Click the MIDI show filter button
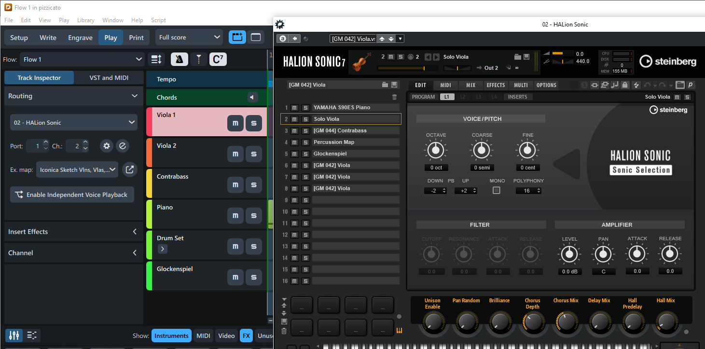 coord(203,336)
